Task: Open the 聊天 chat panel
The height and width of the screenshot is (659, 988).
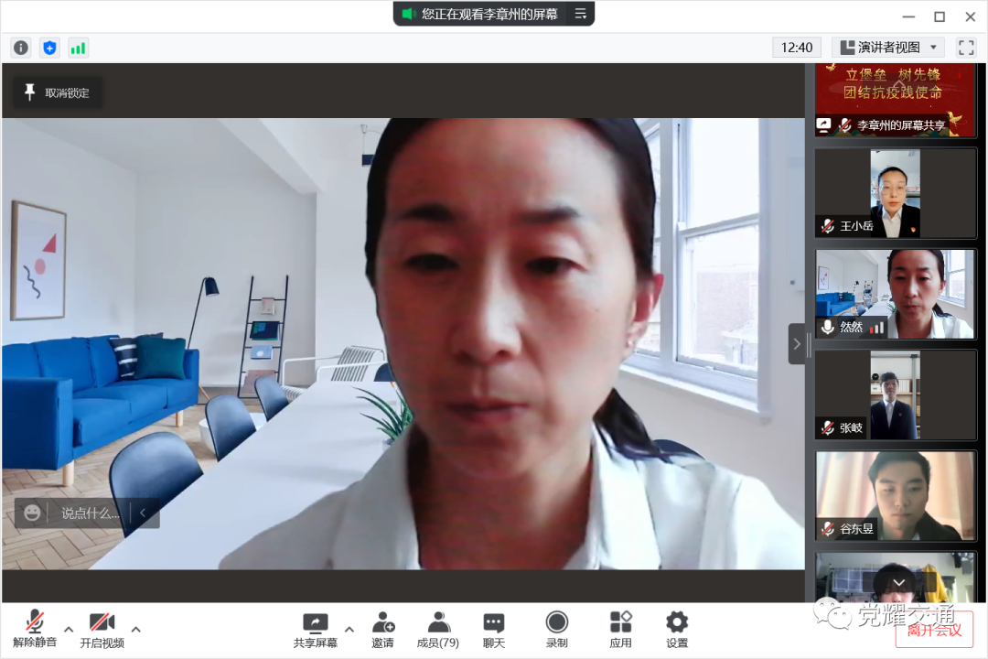Action: point(494,630)
